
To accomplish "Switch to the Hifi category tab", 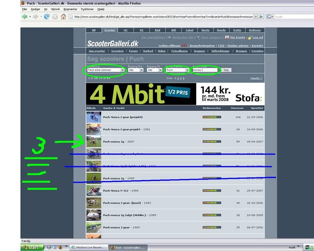I will click(x=173, y=30).
